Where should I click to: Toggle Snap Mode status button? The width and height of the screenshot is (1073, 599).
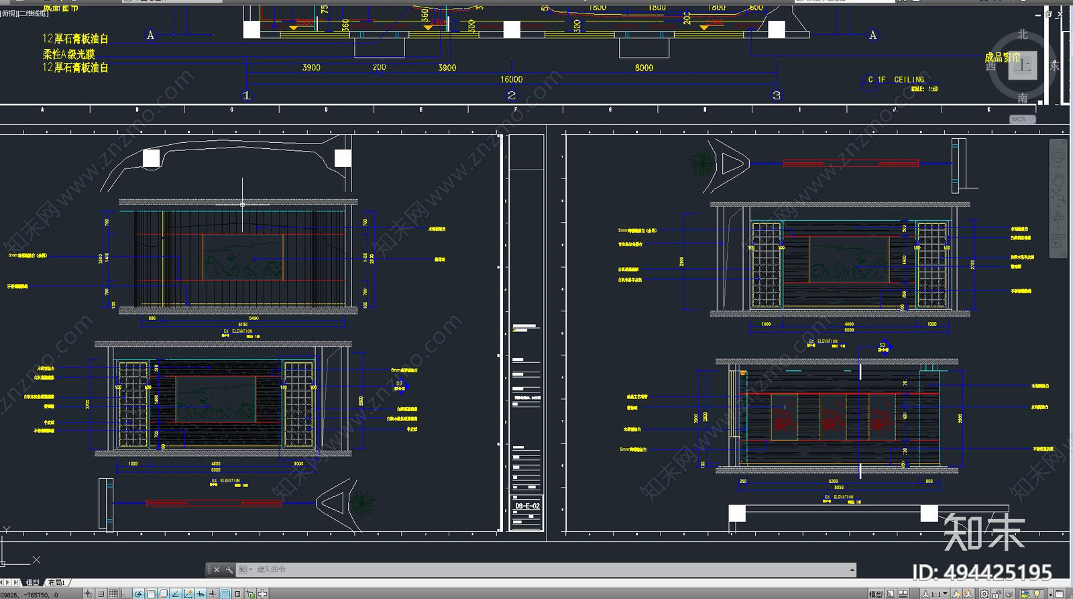click(101, 594)
